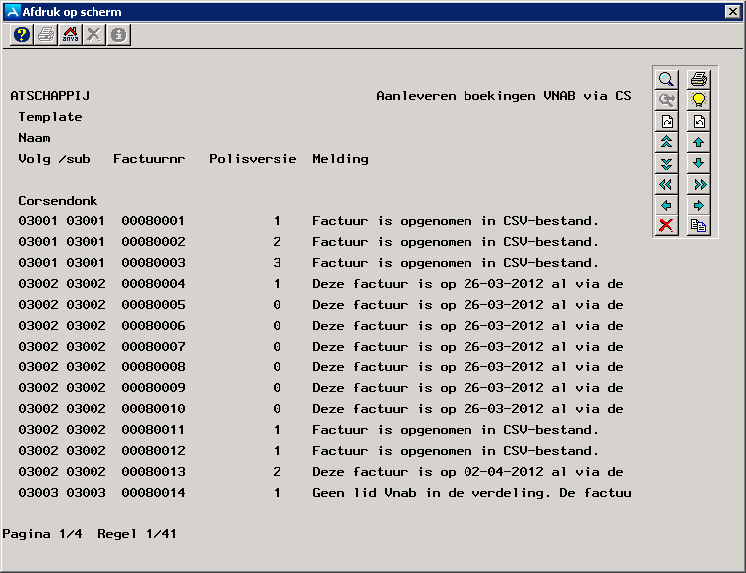
Task: Click the copy documents icon
Action: pos(698,225)
